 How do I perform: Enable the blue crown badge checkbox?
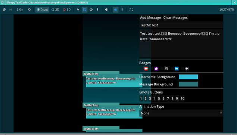coord(172,69)
